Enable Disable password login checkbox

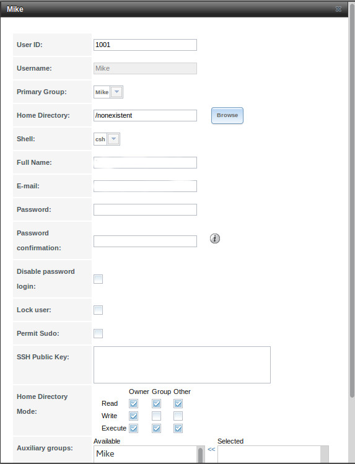tap(99, 279)
